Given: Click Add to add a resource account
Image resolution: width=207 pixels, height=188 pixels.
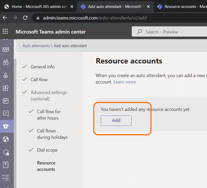Looking at the screenshot, I should coord(116,120).
